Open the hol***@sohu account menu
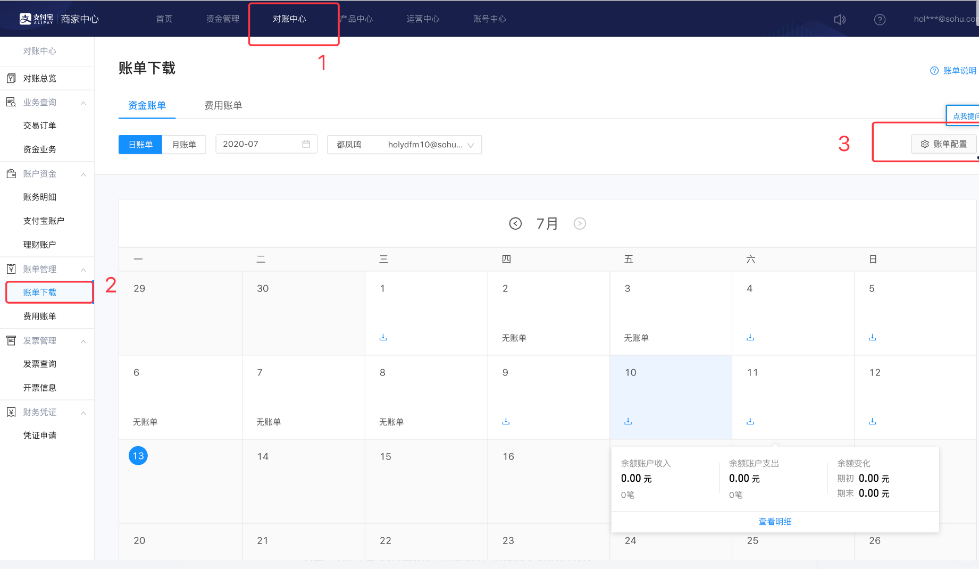 pos(945,19)
